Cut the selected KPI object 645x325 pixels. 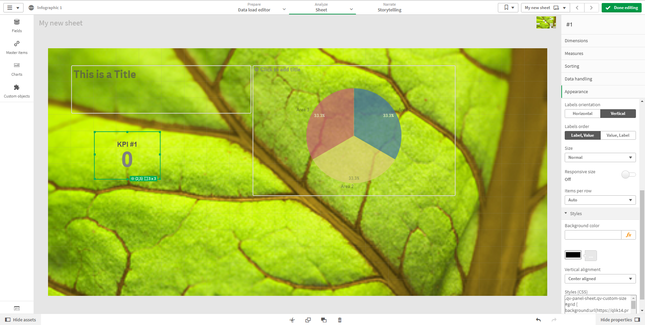(292, 320)
